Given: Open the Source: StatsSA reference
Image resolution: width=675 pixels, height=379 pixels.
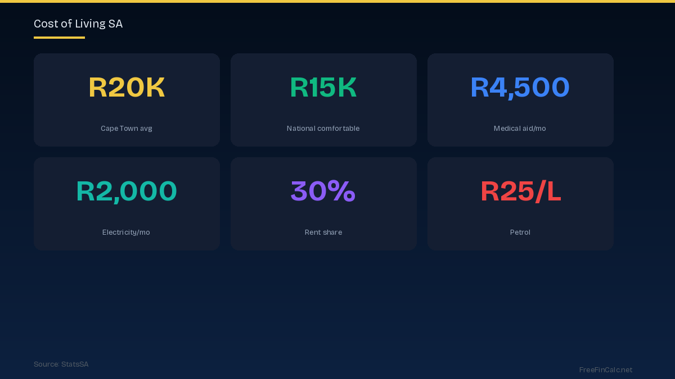Looking at the screenshot, I should pos(61,364).
